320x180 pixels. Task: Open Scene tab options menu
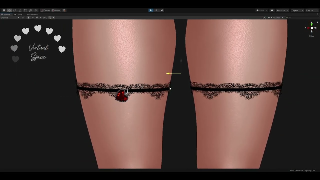tap(318, 14)
